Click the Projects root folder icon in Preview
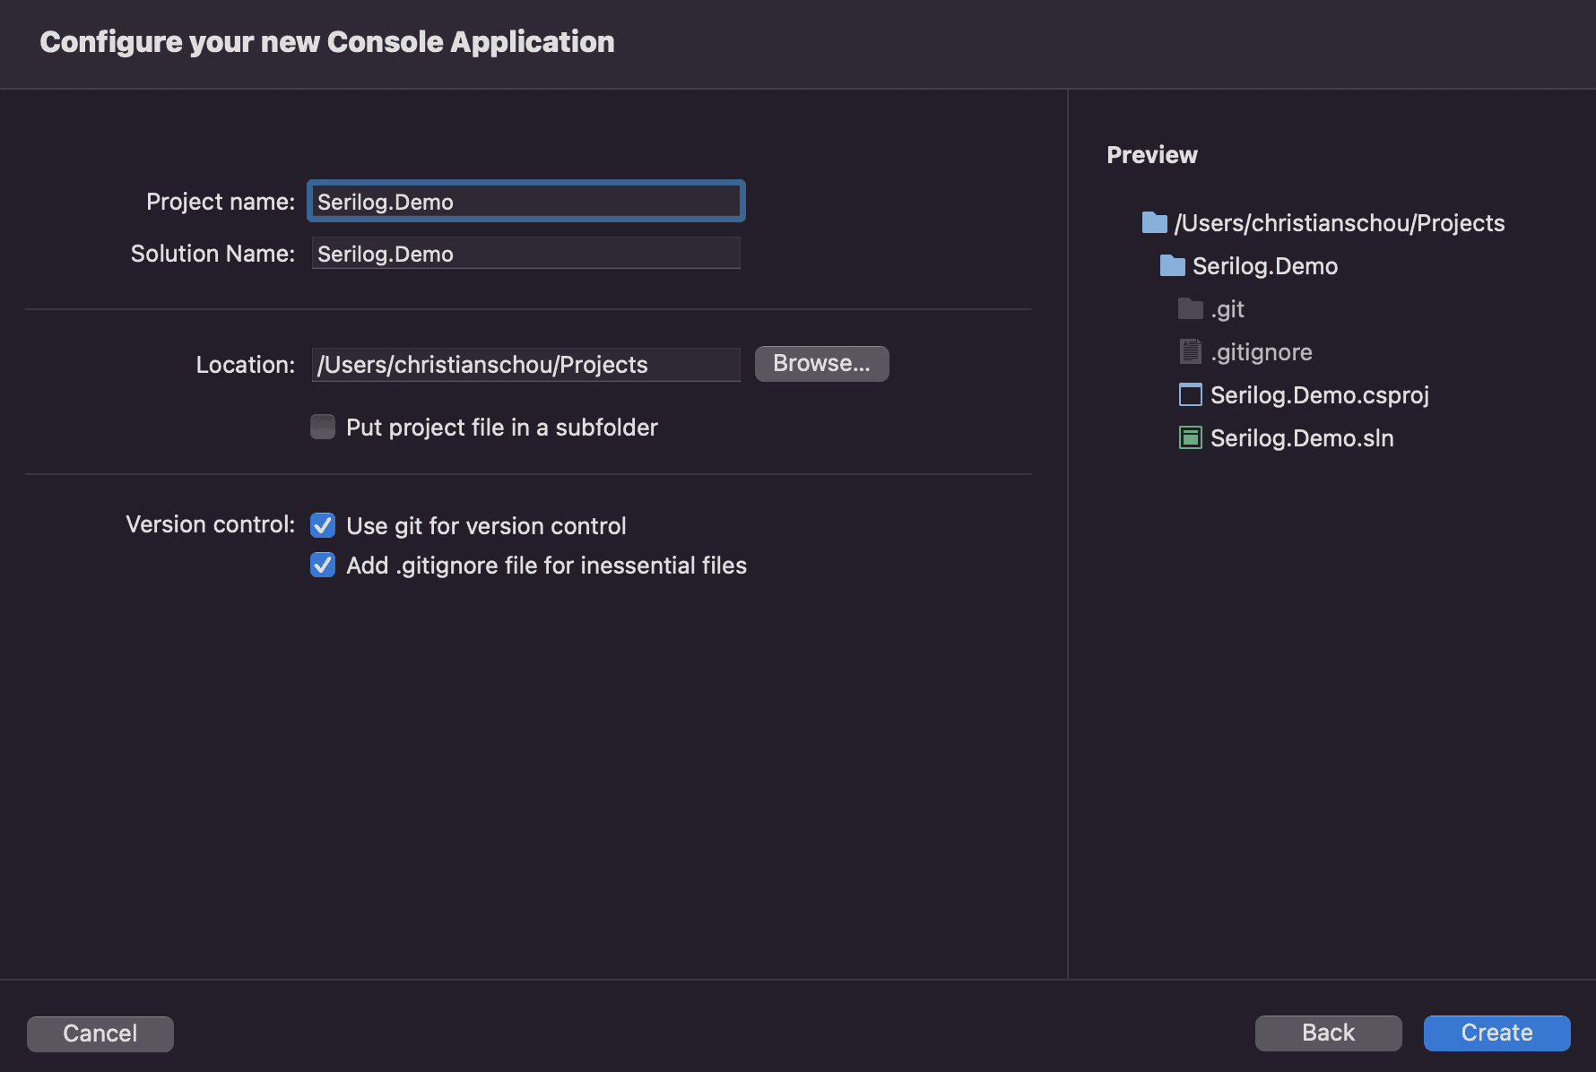This screenshot has height=1072, width=1596. pyautogui.click(x=1154, y=222)
